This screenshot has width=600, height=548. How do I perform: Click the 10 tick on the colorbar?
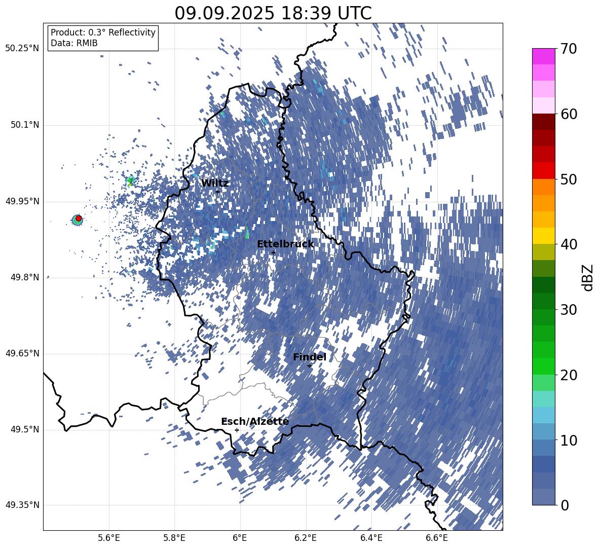569,441
